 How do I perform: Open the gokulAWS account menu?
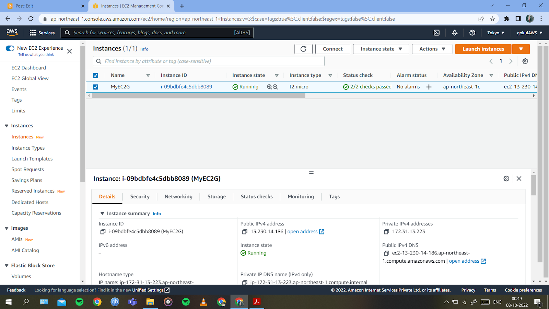click(529, 33)
